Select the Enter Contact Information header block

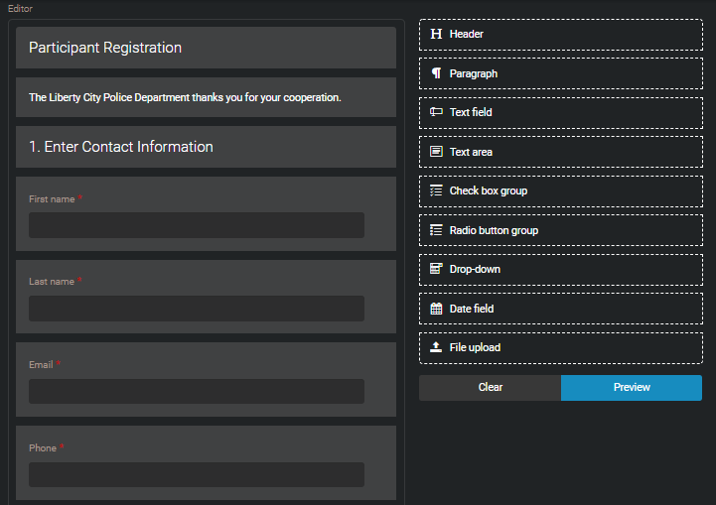click(x=206, y=147)
